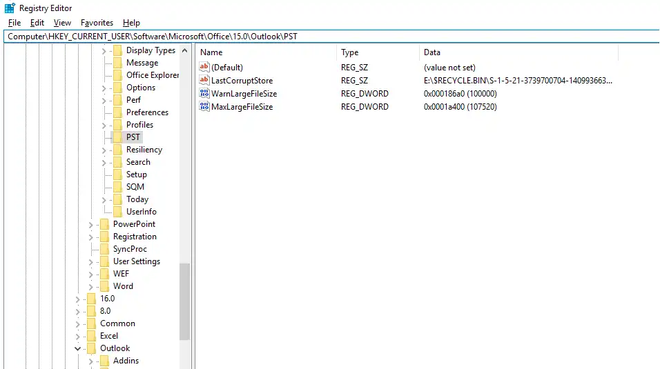This screenshot has width=660, height=369.
Task: Expand the Perf key
Action: [x=104, y=101]
